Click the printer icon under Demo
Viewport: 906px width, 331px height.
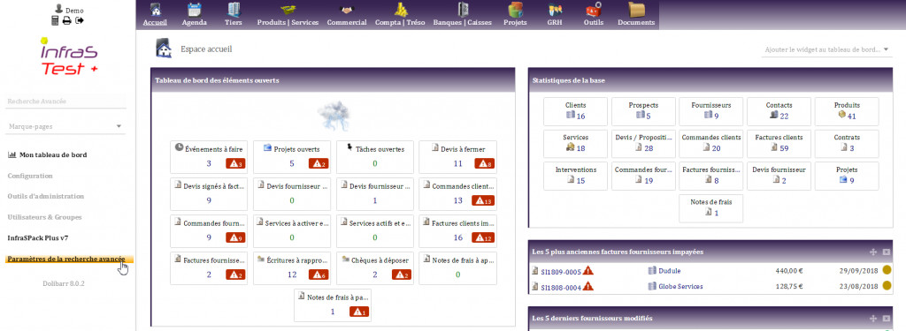pyautogui.click(x=67, y=21)
